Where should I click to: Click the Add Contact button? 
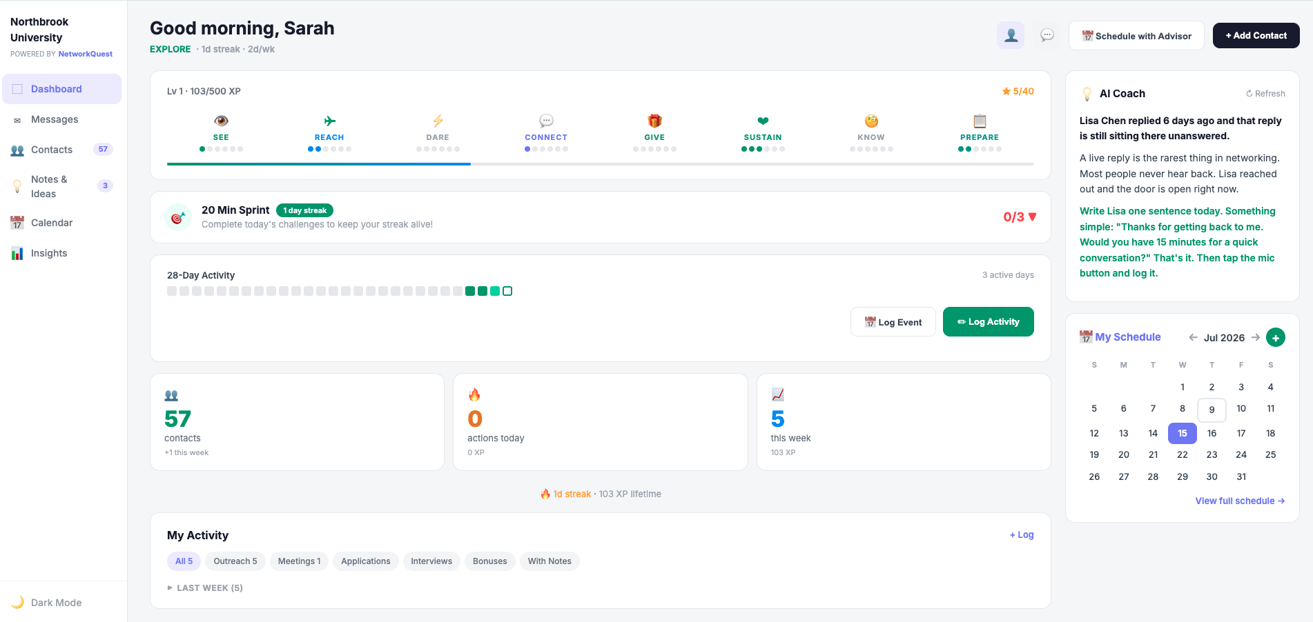[1256, 36]
